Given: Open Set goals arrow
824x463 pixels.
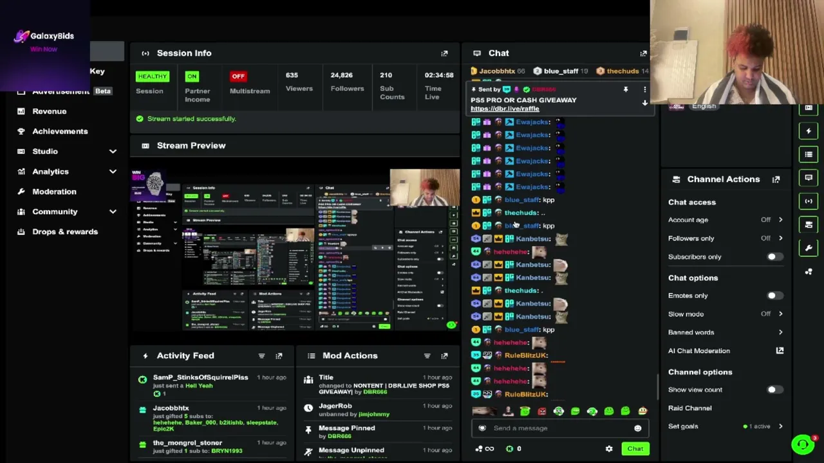Looking at the screenshot, I should point(780,426).
